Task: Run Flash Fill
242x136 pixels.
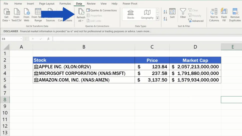Action: tap(224, 15)
